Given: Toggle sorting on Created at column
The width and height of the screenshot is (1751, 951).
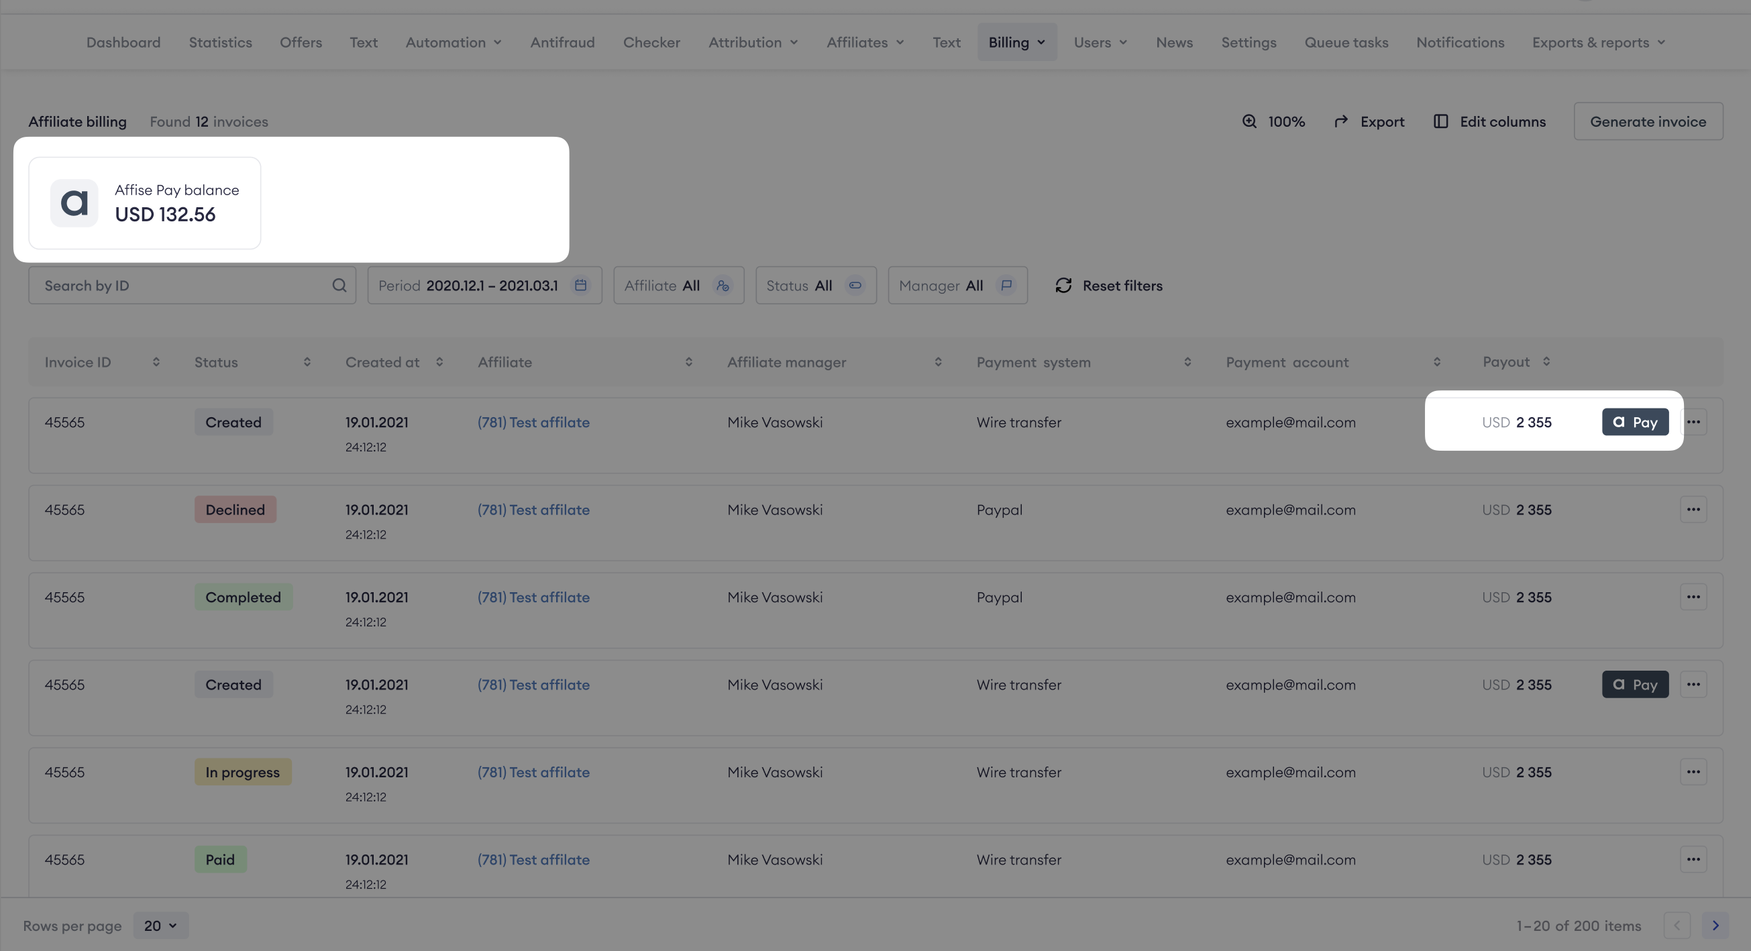Looking at the screenshot, I should coord(440,362).
